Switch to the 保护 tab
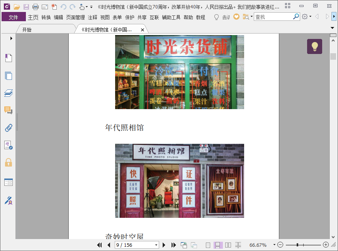This screenshot has height=251, width=338. 130,17
